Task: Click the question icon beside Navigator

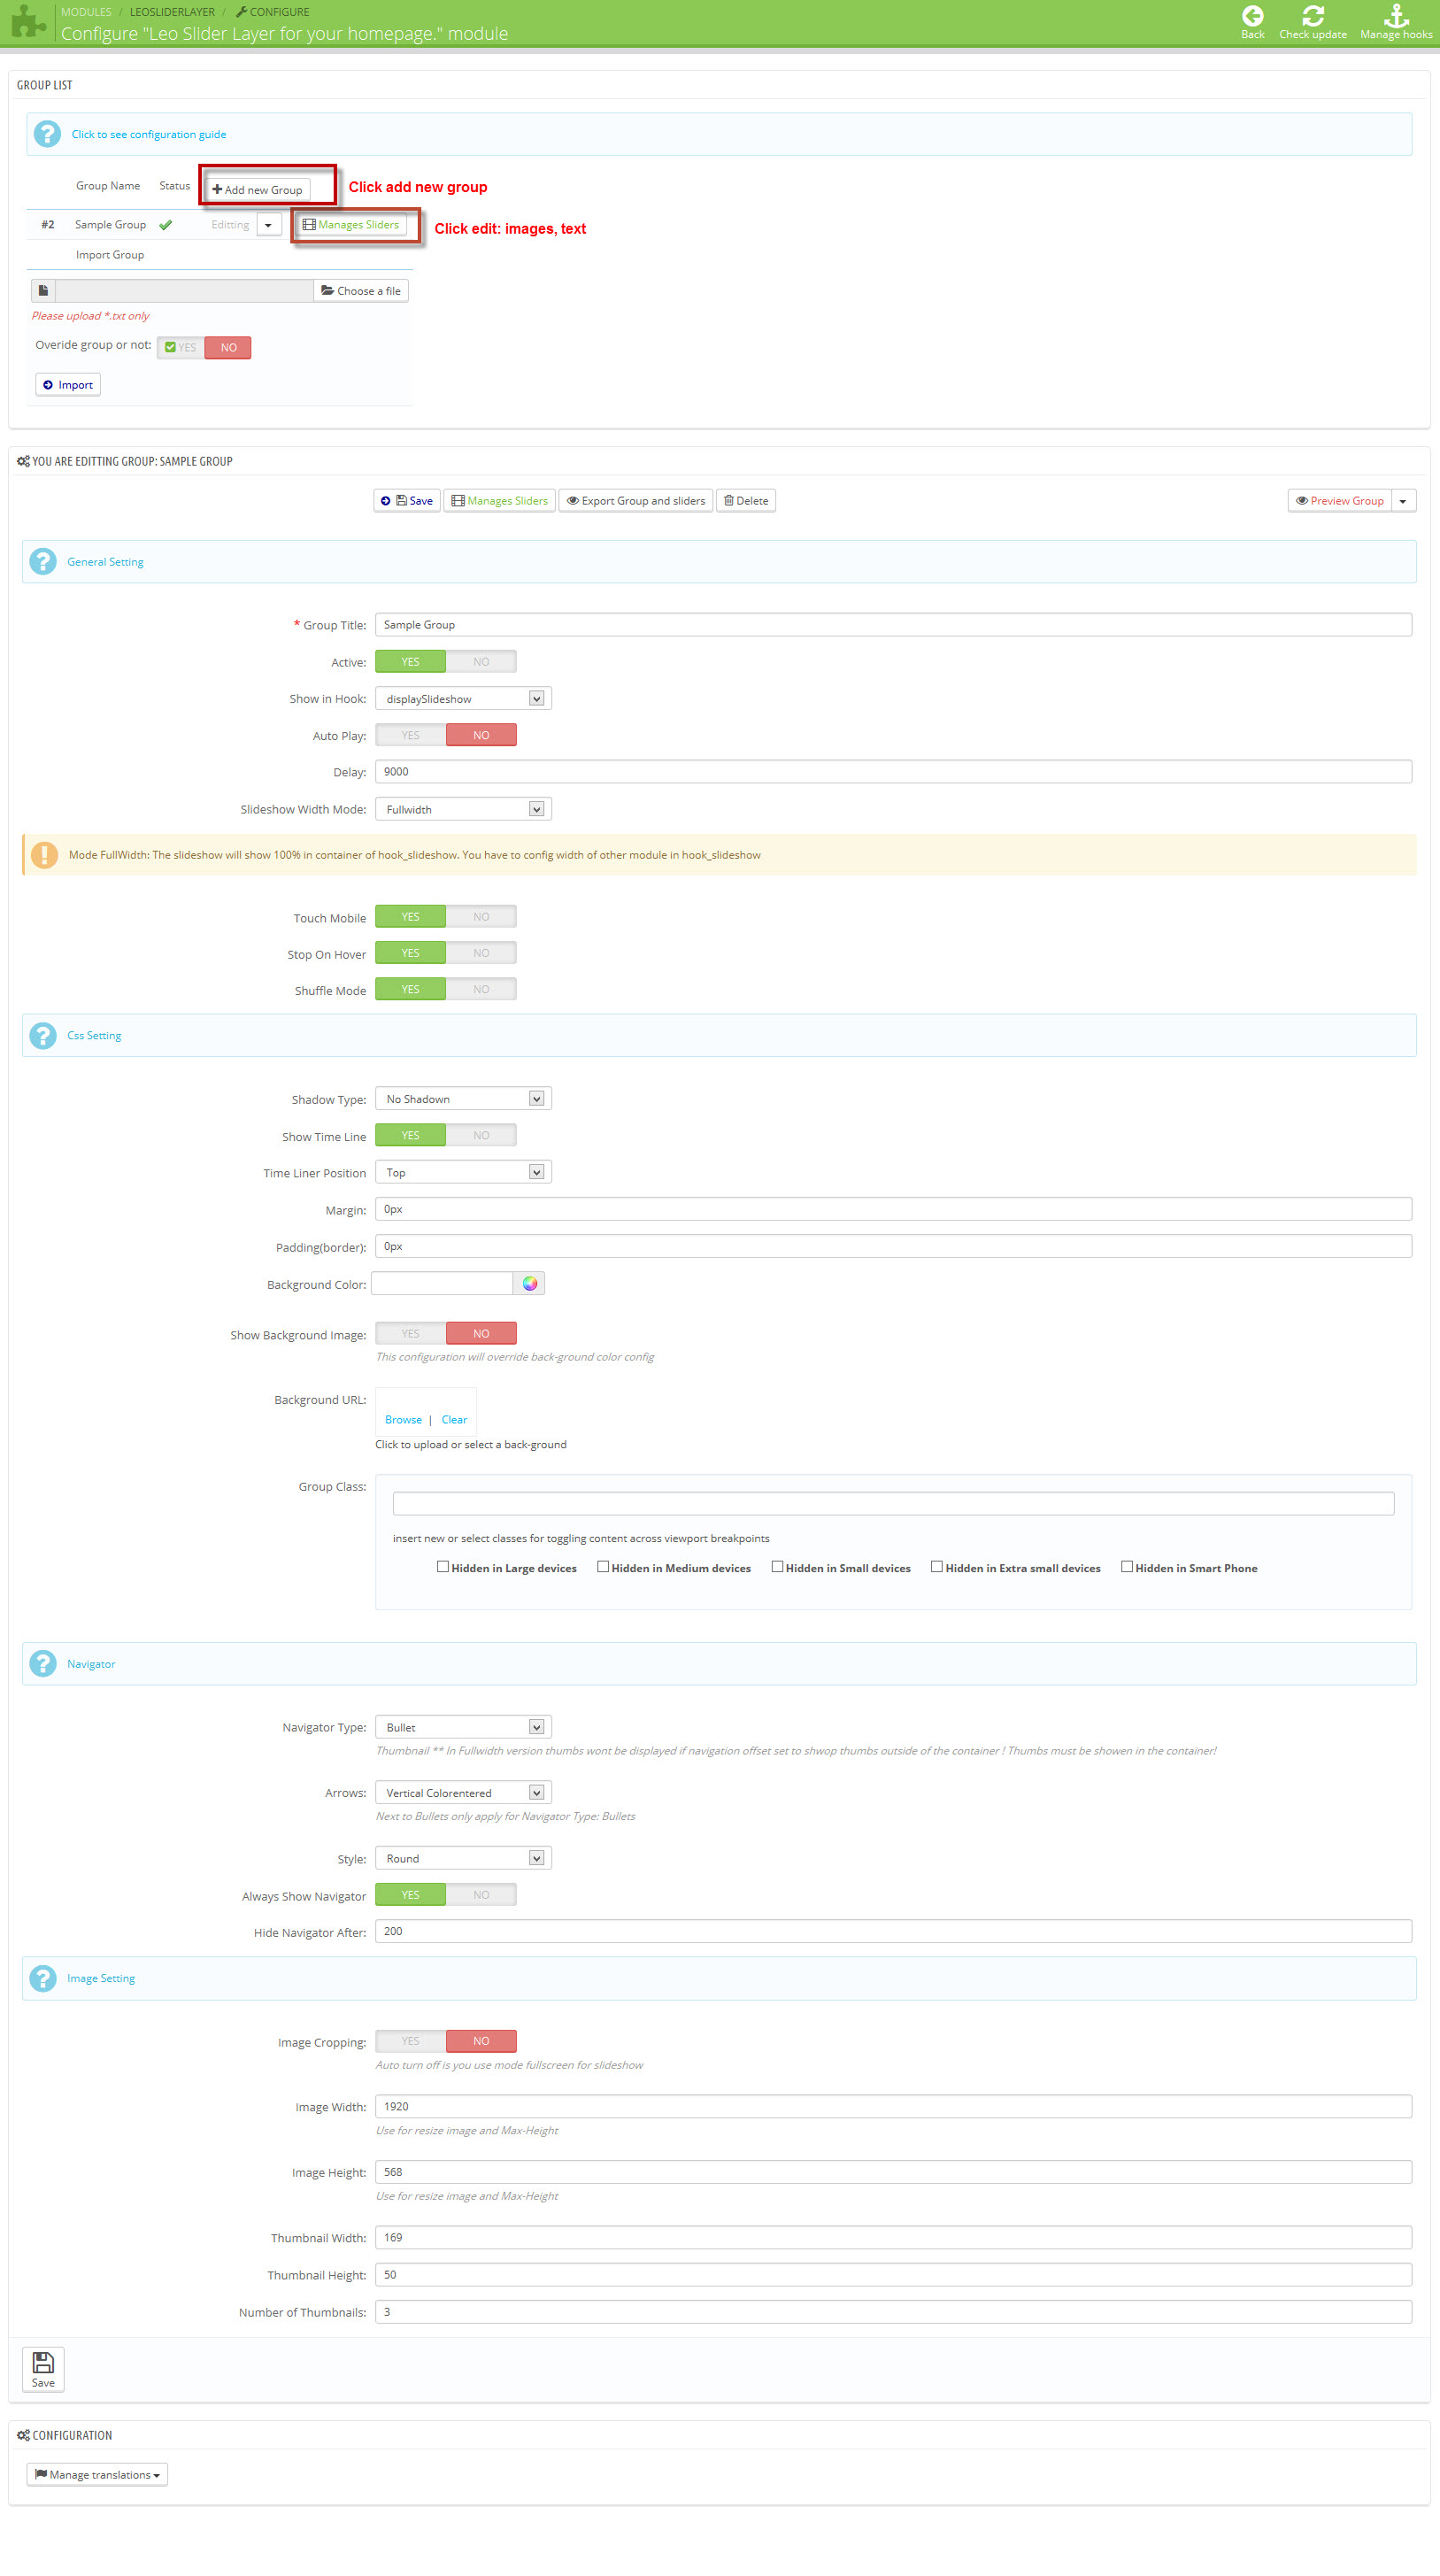Action: (x=43, y=1664)
